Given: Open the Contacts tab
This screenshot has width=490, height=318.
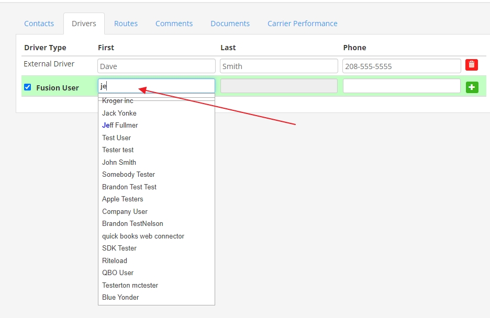Looking at the screenshot, I should pyautogui.click(x=39, y=24).
